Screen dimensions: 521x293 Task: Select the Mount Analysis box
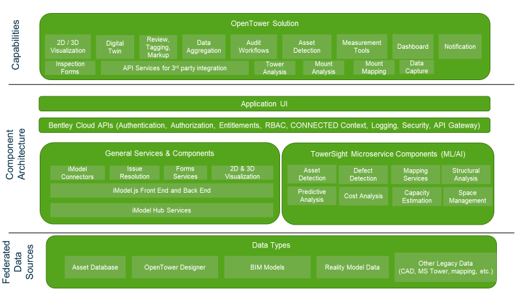[323, 68]
